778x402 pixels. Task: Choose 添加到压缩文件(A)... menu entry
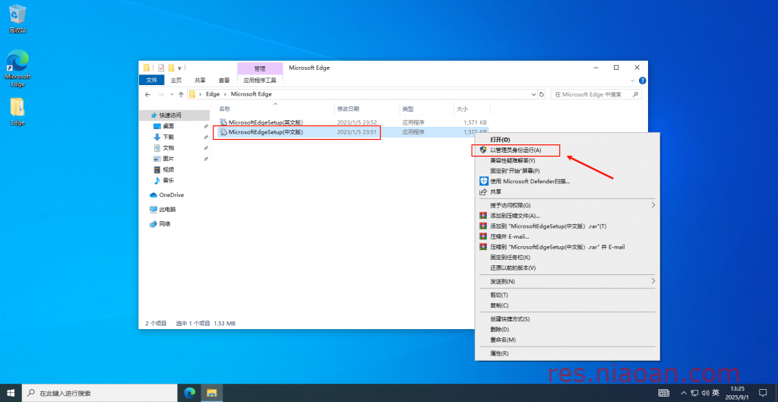point(567,215)
